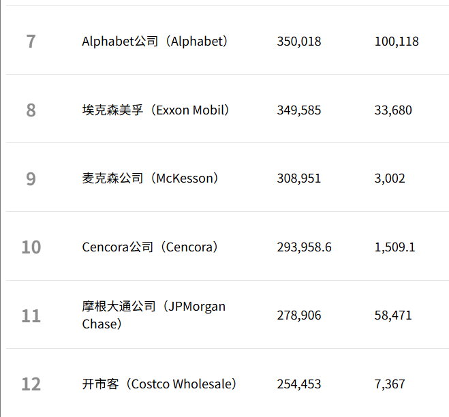Click Alphabet profit value 100,118
The height and width of the screenshot is (417, 449).
[x=397, y=42]
